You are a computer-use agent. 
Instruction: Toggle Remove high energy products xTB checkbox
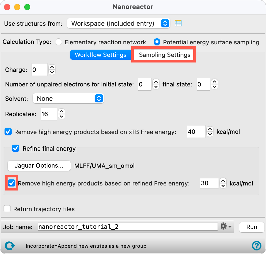(x=8, y=132)
